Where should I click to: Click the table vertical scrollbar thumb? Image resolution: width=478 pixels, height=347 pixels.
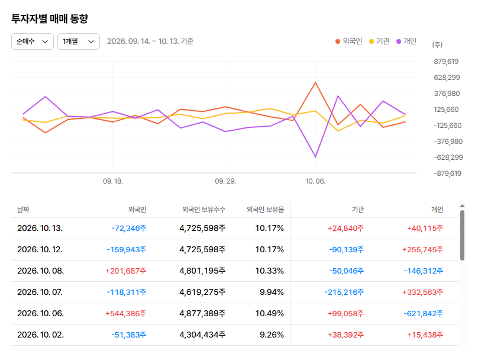462,235
